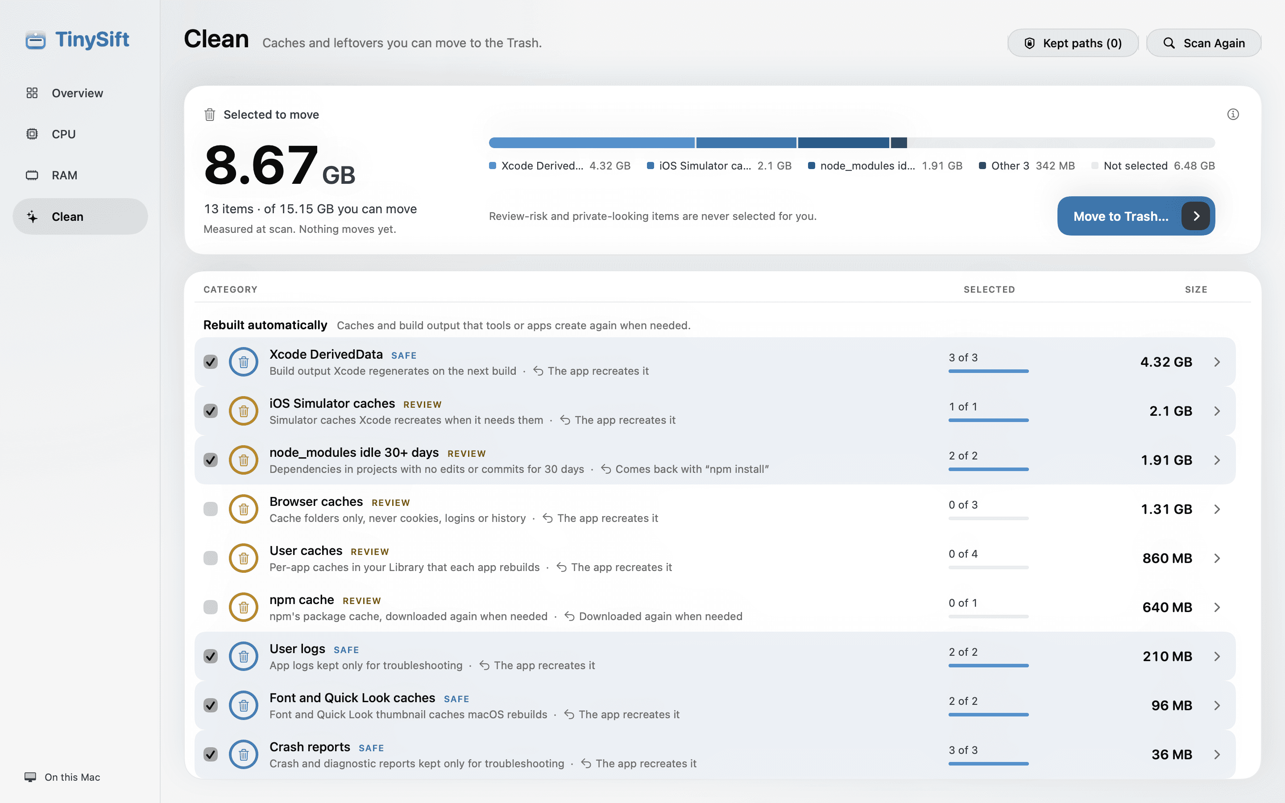The width and height of the screenshot is (1285, 803).
Task: Select the Clean sidebar item
Action: point(80,216)
